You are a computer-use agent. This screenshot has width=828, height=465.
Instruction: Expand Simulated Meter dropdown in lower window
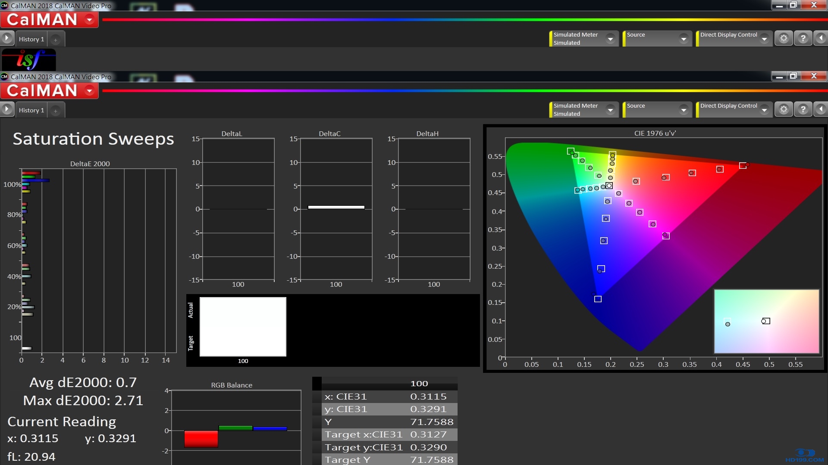[610, 110]
